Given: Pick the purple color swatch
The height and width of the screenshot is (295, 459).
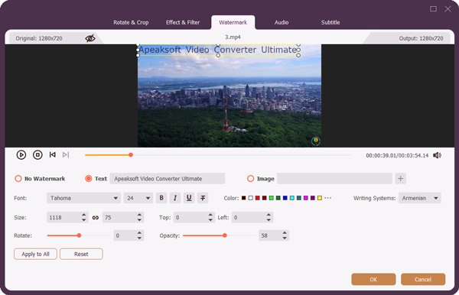Looking at the screenshot, I should [x=313, y=198].
